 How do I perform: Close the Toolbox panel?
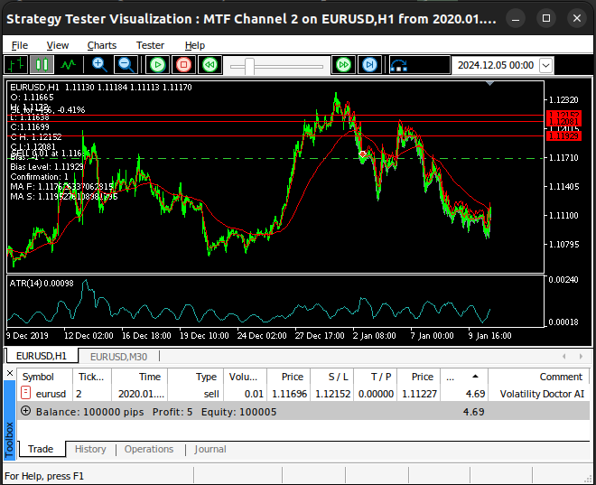[10, 373]
